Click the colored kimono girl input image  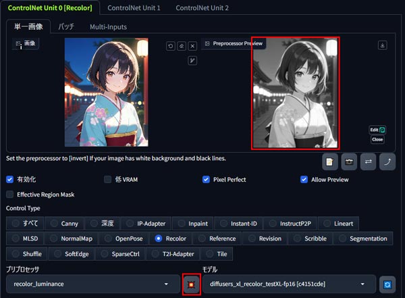pos(107,93)
